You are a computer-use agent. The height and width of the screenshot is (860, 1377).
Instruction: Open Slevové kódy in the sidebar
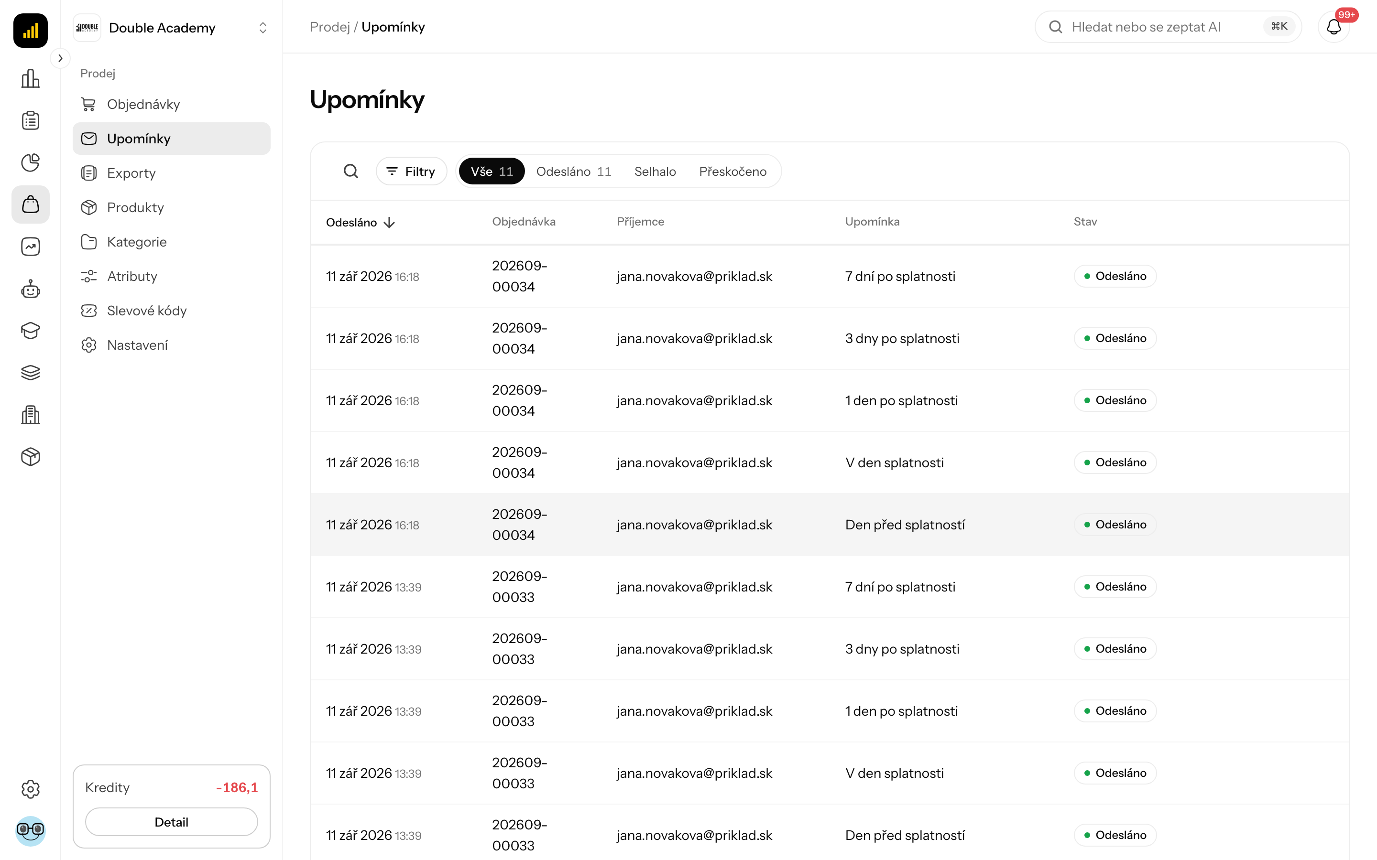pos(171,311)
